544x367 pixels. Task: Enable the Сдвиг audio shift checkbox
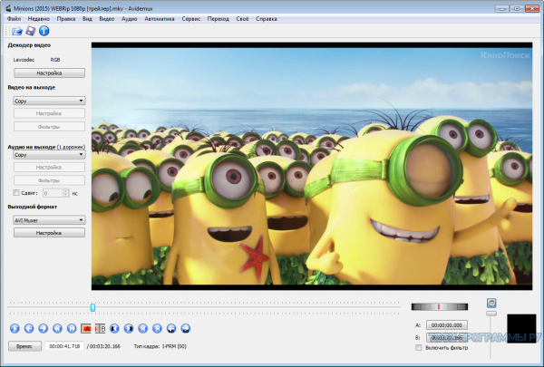pyautogui.click(x=16, y=193)
